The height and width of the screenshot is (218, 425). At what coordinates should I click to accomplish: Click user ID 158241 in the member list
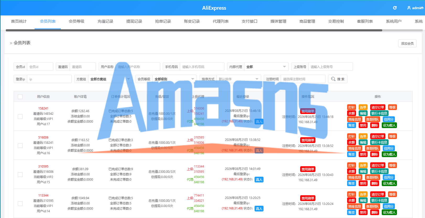point(43,108)
